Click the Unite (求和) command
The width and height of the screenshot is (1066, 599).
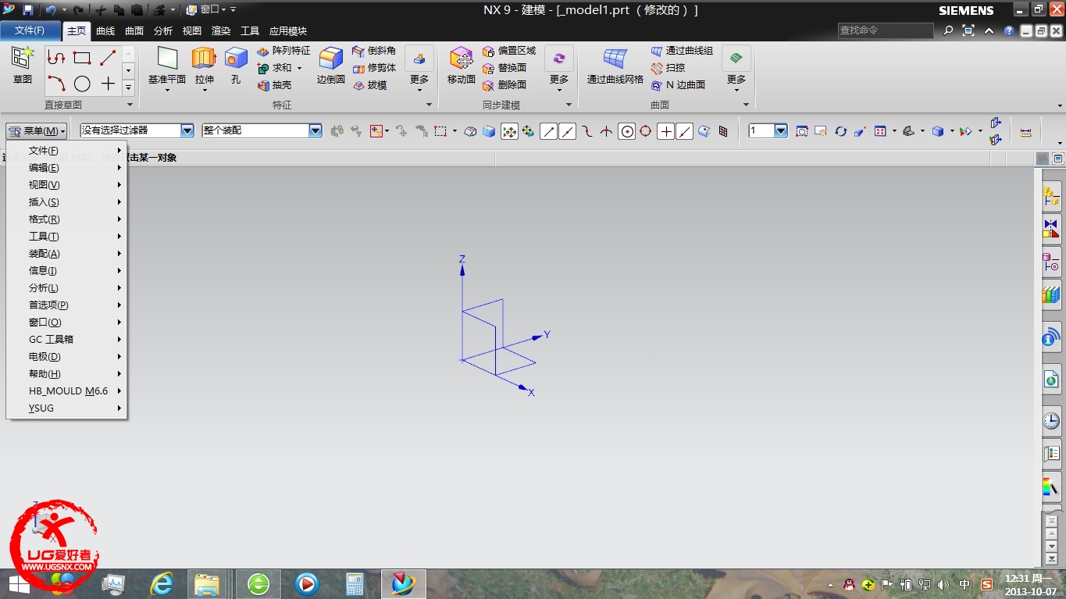(x=274, y=68)
